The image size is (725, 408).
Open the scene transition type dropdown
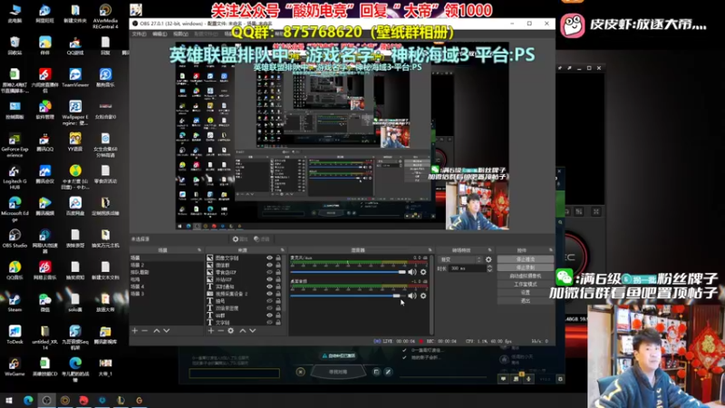point(460,259)
